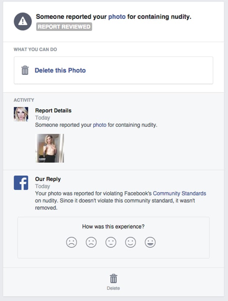Image resolution: width=228 pixels, height=301 pixels.
Task: Choose the big grin face rating
Action: click(150, 242)
